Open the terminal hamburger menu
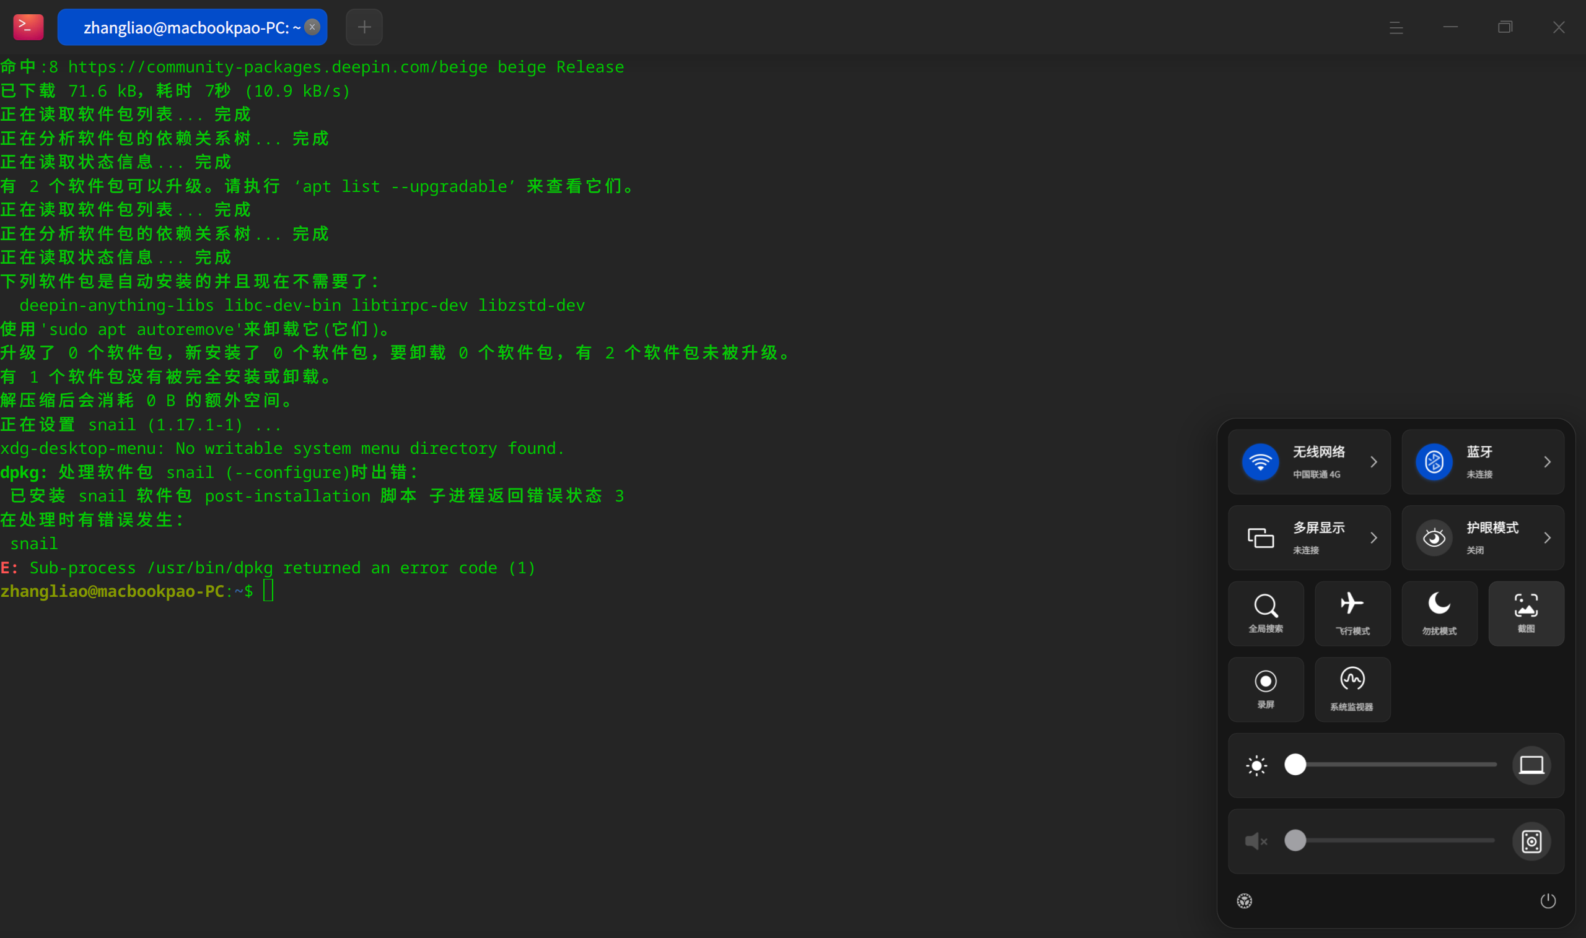Viewport: 1586px width, 938px height. pos(1396,27)
